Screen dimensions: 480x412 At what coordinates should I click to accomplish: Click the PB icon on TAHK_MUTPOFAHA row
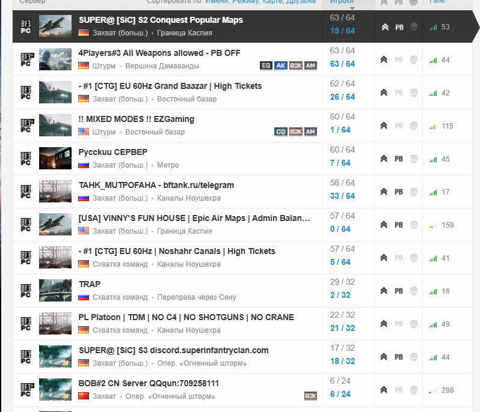click(399, 192)
